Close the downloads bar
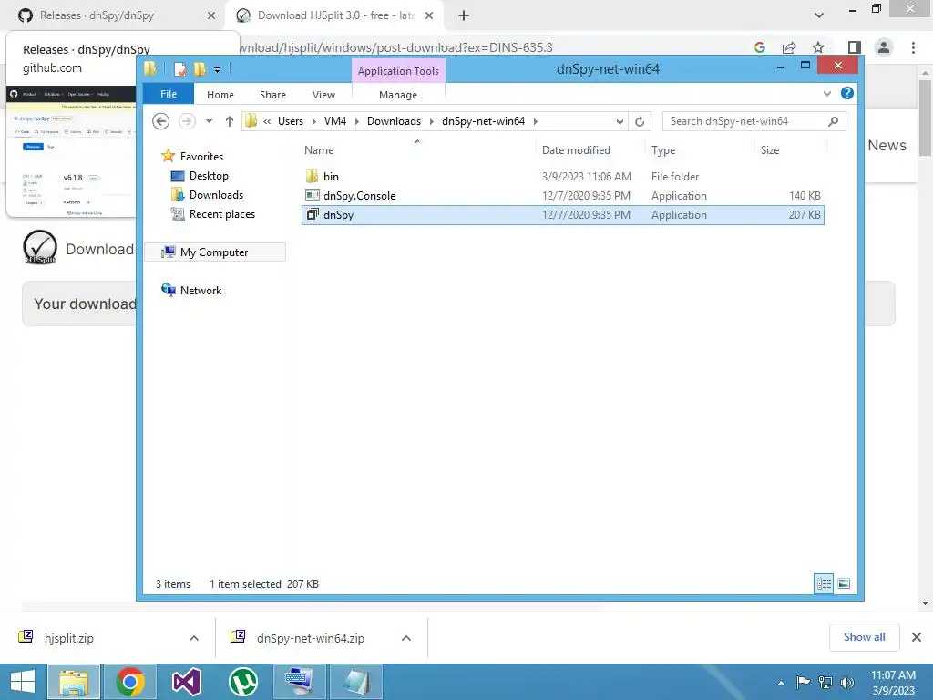 click(917, 637)
